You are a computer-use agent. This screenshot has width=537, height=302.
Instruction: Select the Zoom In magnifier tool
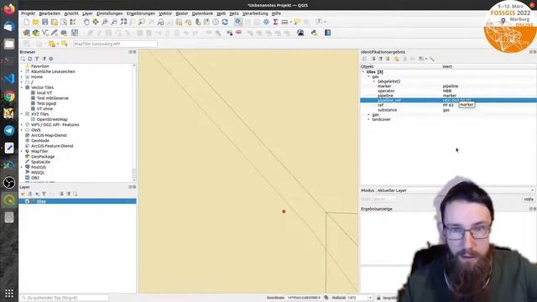coord(105,22)
